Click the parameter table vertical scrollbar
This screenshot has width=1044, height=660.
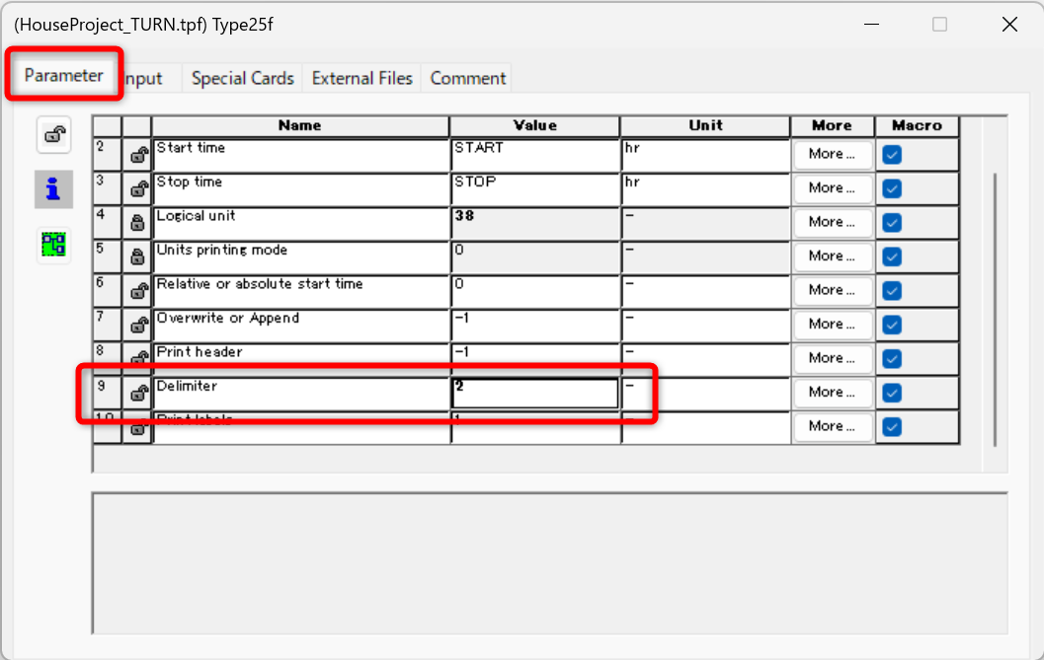coord(995,306)
